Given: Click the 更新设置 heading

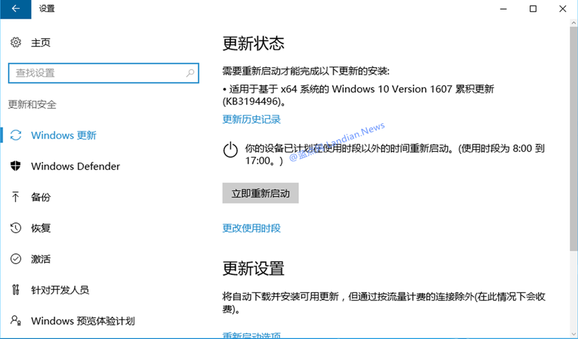Looking at the screenshot, I should pyautogui.click(x=253, y=268).
